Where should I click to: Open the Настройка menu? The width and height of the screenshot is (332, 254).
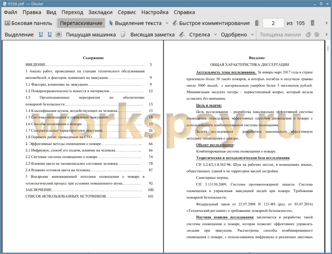click(155, 12)
